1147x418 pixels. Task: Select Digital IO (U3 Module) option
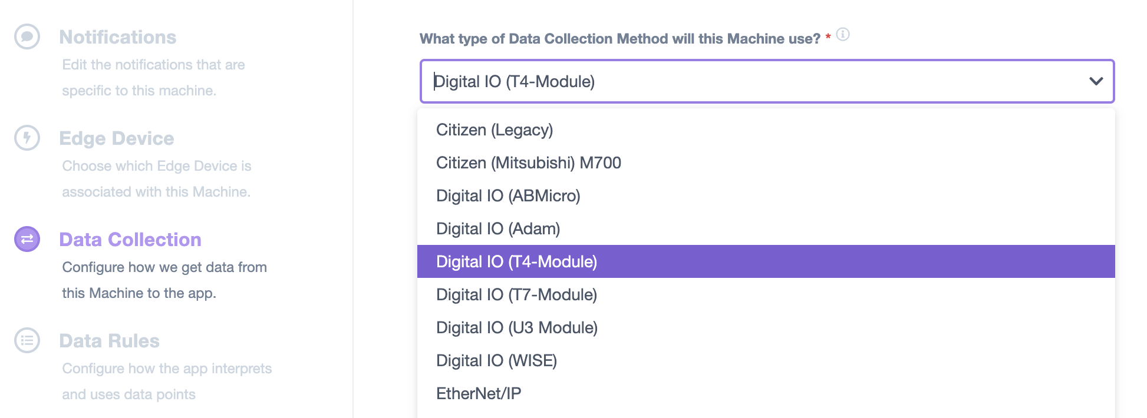(766, 327)
